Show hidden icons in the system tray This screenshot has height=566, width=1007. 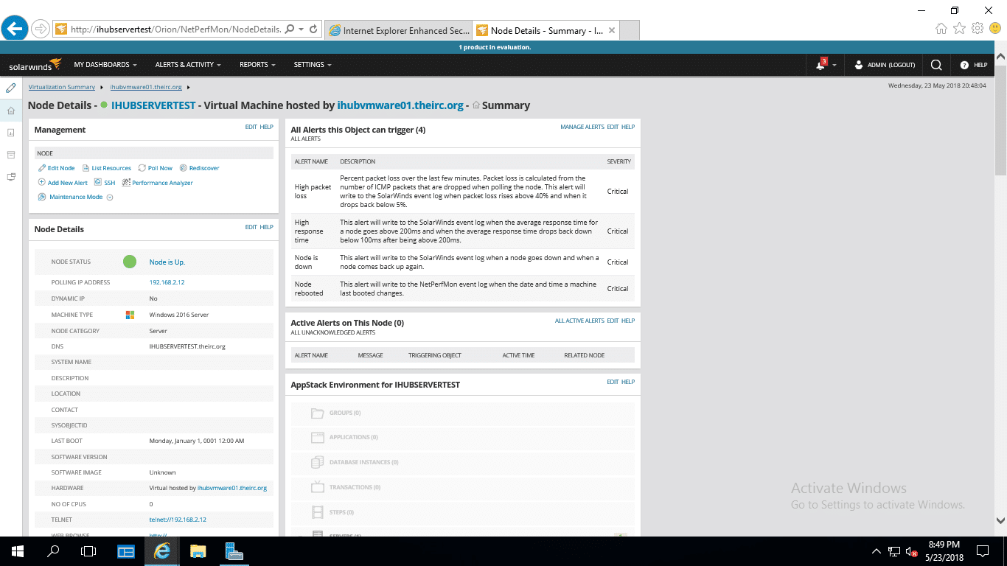point(877,551)
